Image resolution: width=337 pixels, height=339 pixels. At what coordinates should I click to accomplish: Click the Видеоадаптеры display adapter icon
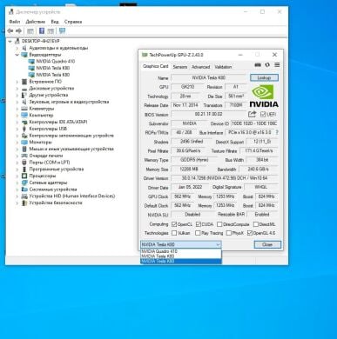click(x=24, y=55)
